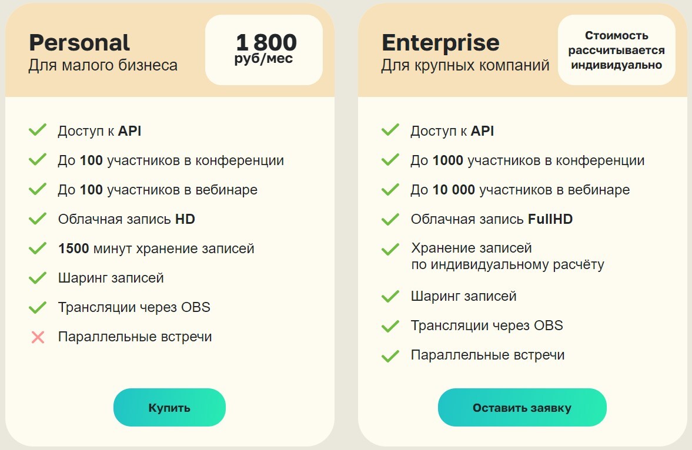The width and height of the screenshot is (692, 450).
Task: Click checkmark beside 1500 минут хранение записей
Action: click(x=38, y=248)
